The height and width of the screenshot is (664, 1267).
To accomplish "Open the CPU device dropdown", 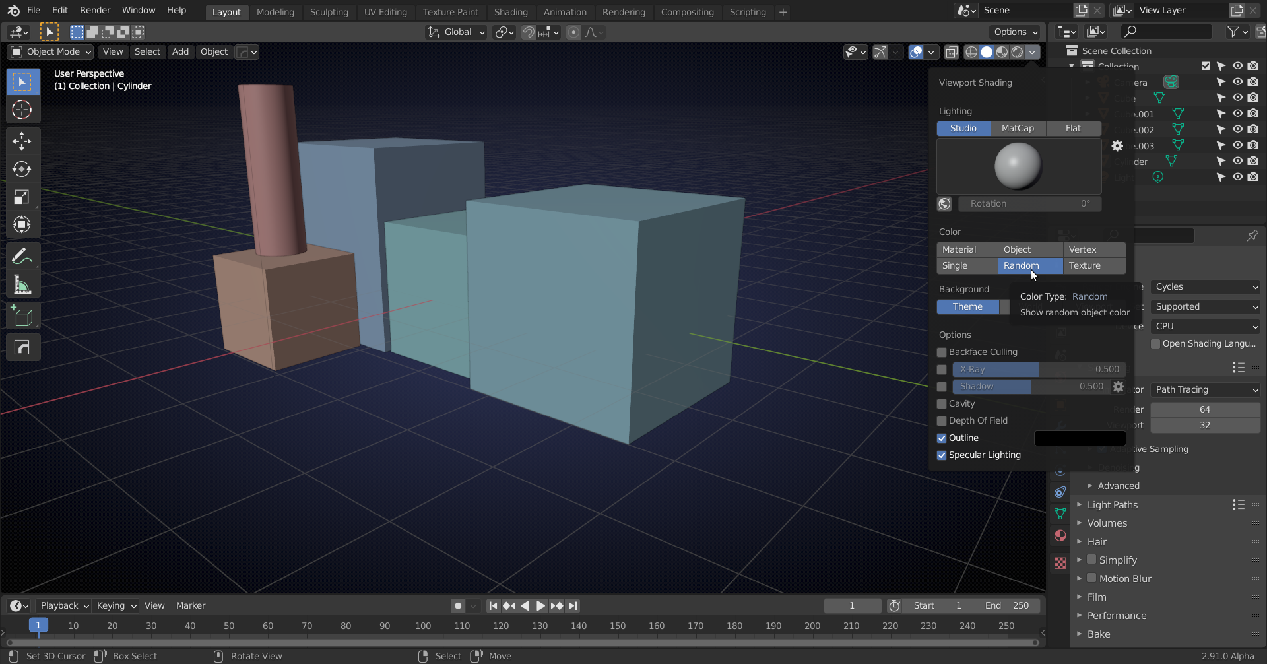I will coord(1206,327).
